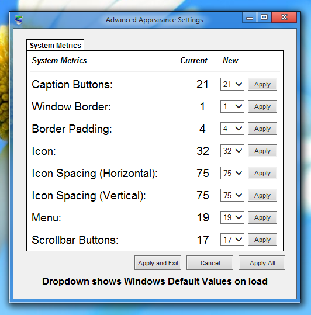Click the Cancel button
The height and width of the screenshot is (315, 311).
210,263
